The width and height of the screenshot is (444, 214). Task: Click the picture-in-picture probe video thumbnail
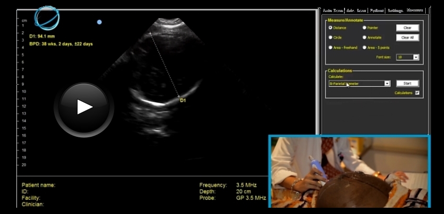[x=349, y=172]
